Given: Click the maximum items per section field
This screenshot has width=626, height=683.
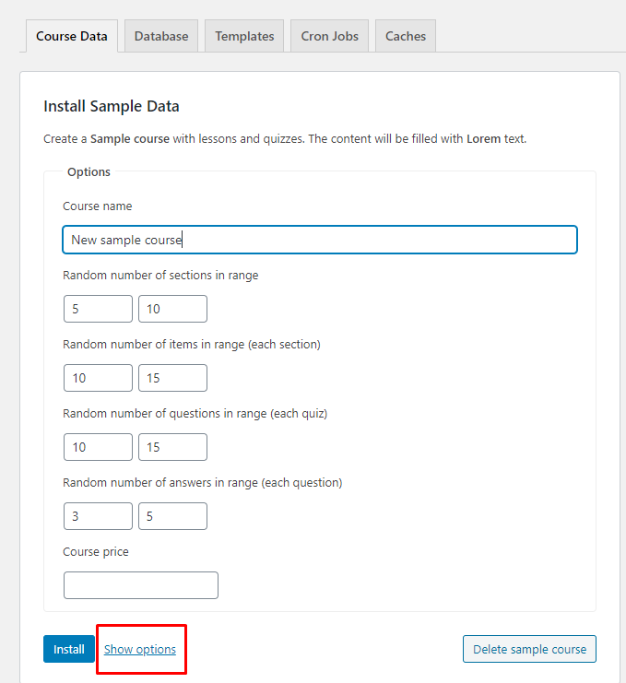Looking at the screenshot, I should [x=172, y=378].
